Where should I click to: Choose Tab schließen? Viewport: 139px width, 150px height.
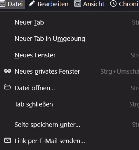tap(70, 104)
